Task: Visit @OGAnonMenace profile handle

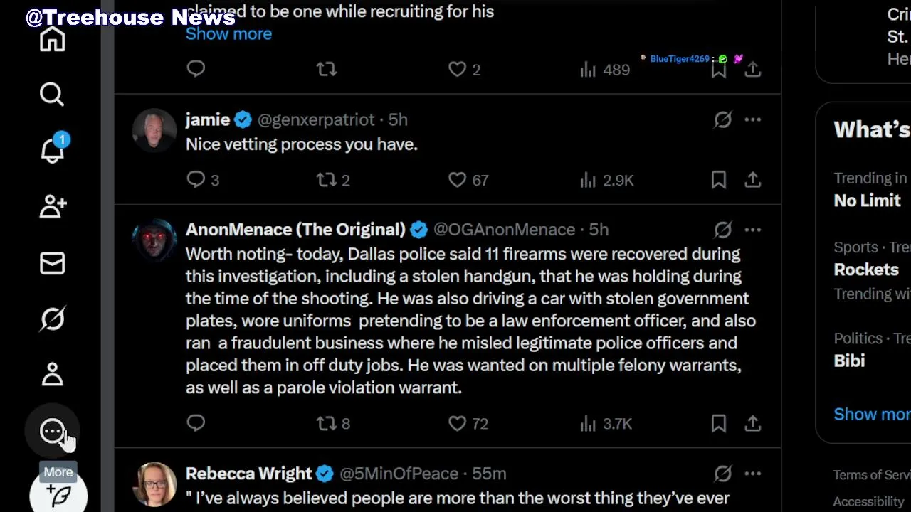Action: click(x=504, y=230)
